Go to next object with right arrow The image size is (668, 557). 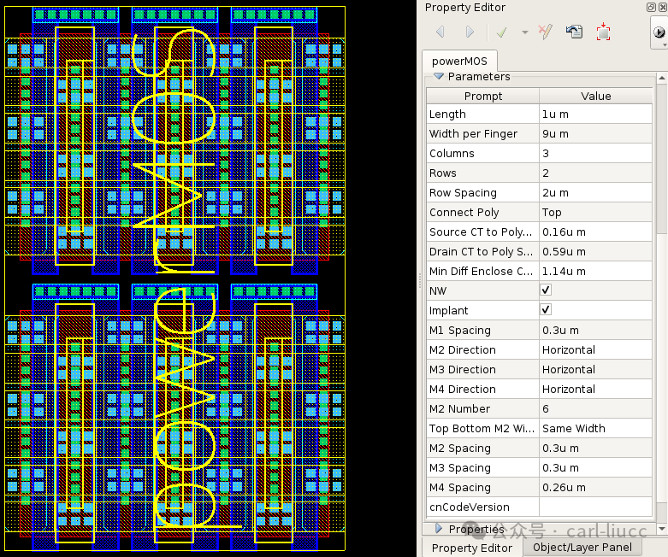[470, 32]
